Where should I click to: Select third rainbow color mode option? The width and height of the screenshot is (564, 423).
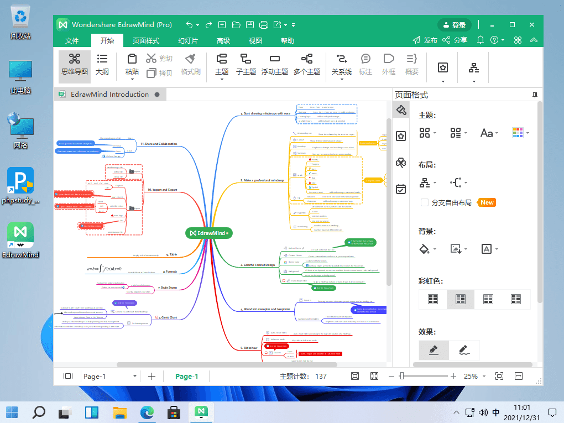point(488,299)
